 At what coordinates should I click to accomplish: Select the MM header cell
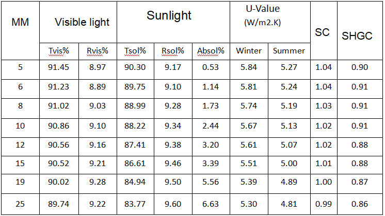point(20,30)
